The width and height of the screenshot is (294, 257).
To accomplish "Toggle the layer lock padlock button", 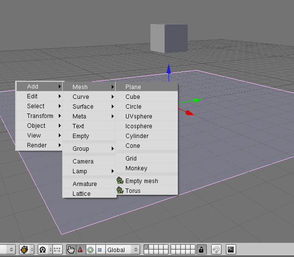I will (x=201, y=250).
